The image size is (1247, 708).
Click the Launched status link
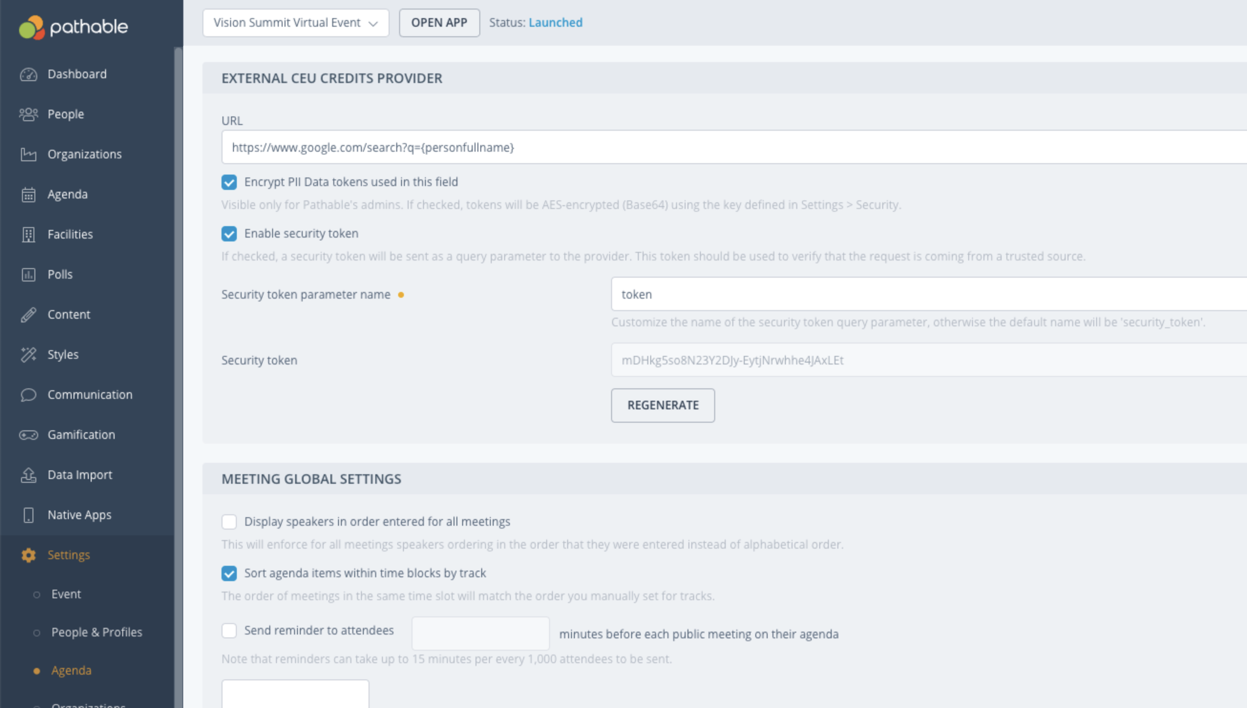pyautogui.click(x=555, y=22)
